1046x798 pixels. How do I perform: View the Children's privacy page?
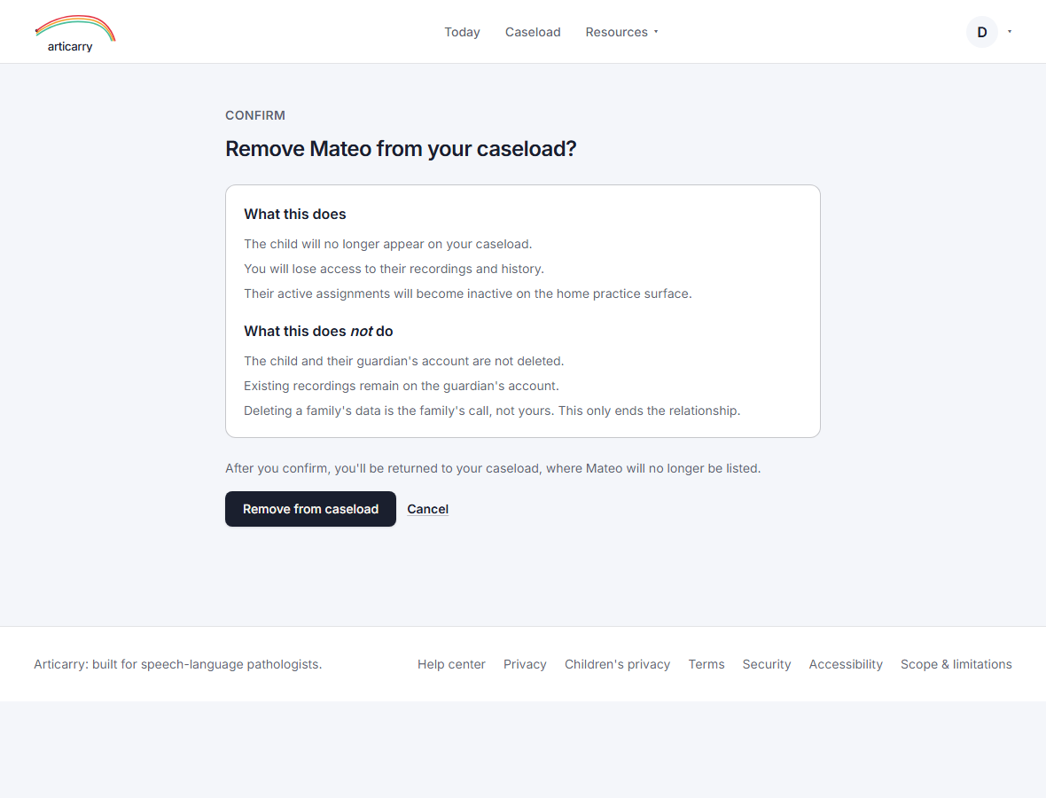click(618, 664)
